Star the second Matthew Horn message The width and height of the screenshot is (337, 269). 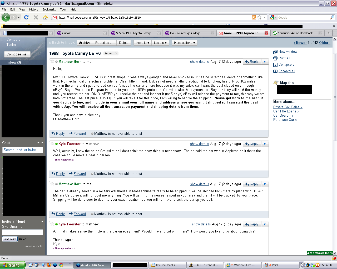52,184
